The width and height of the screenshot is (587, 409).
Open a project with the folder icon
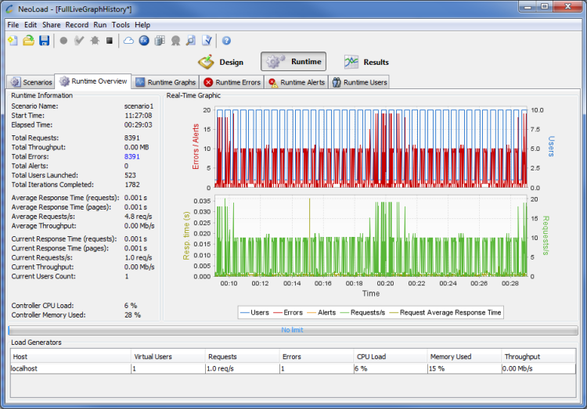[x=28, y=41]
